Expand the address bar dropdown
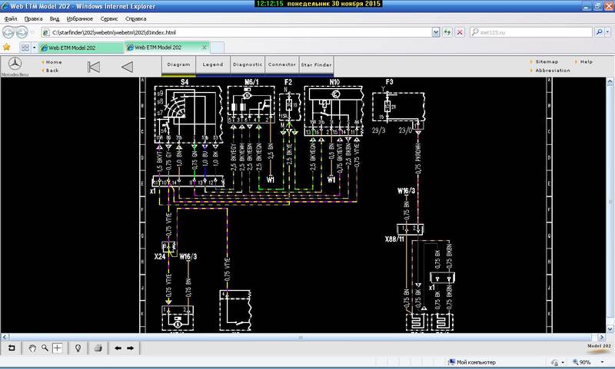The height and width of the screenshot is (369, 615). pos(435,33)
